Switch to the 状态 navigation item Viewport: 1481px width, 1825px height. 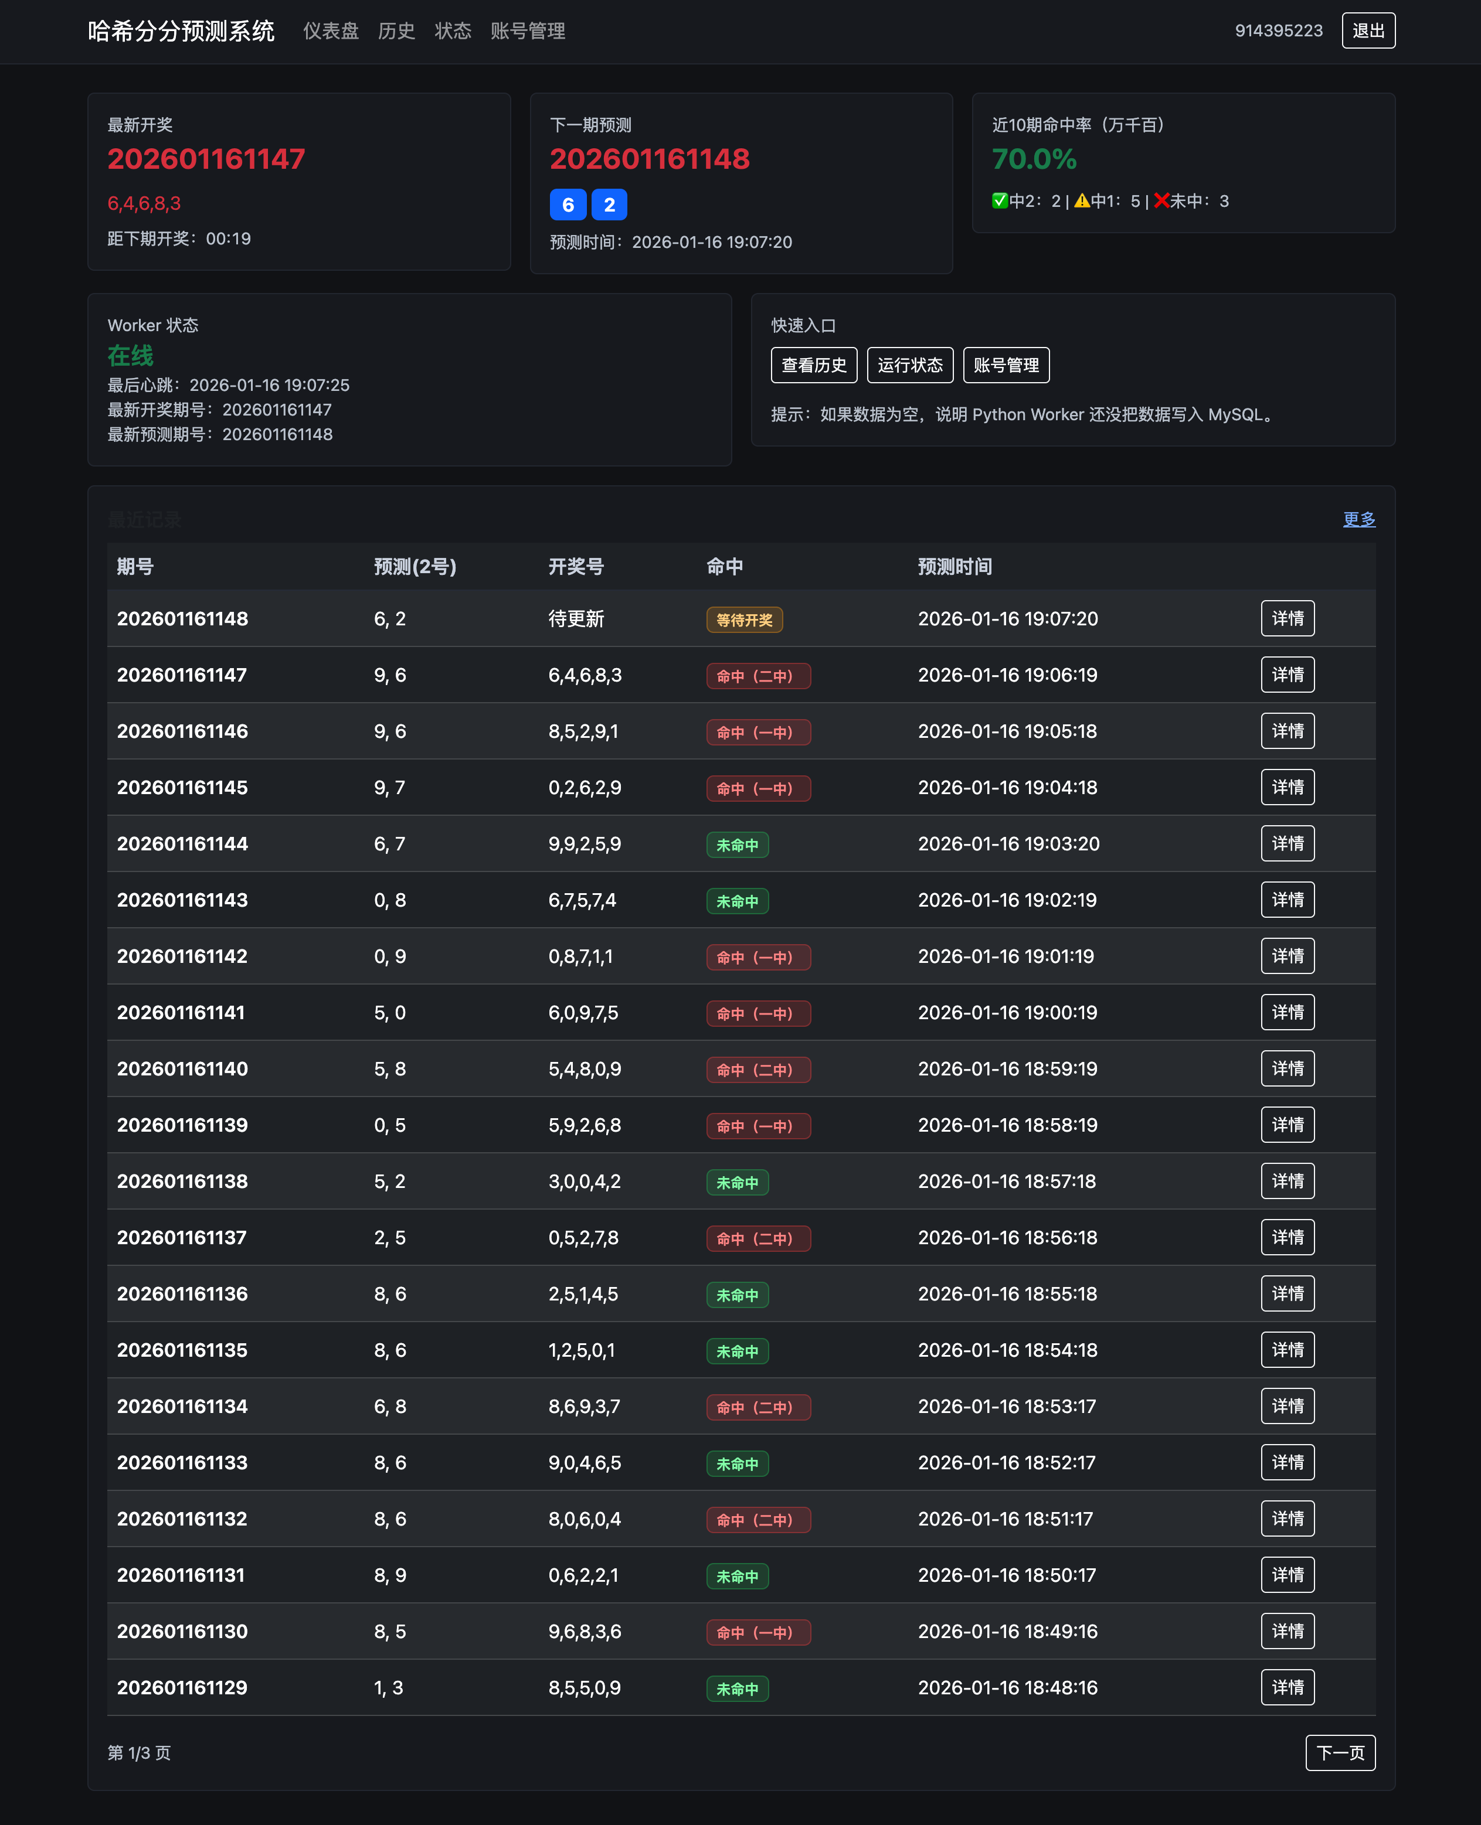pos(453,30)
